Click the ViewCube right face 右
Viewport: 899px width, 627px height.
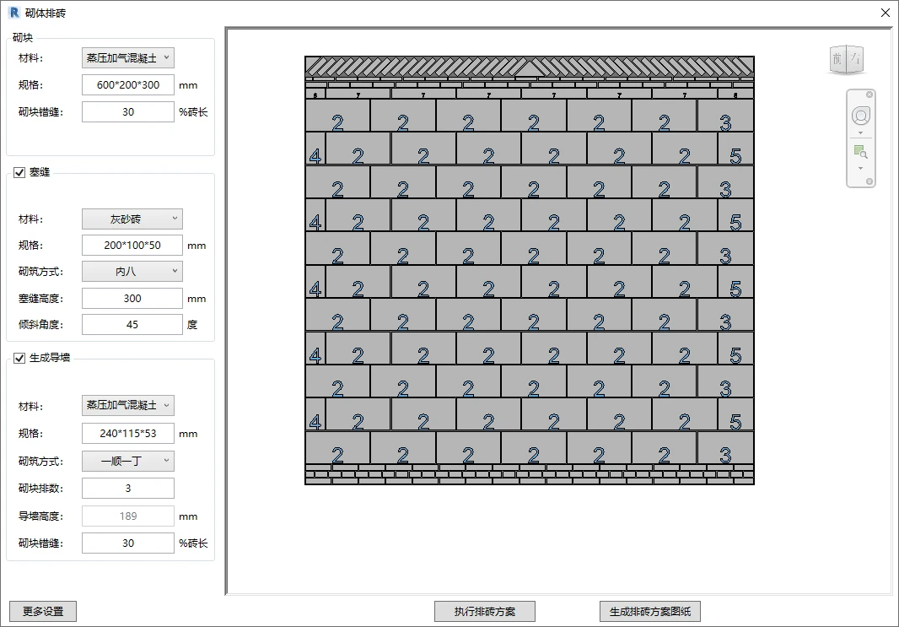tap(855, 58)
